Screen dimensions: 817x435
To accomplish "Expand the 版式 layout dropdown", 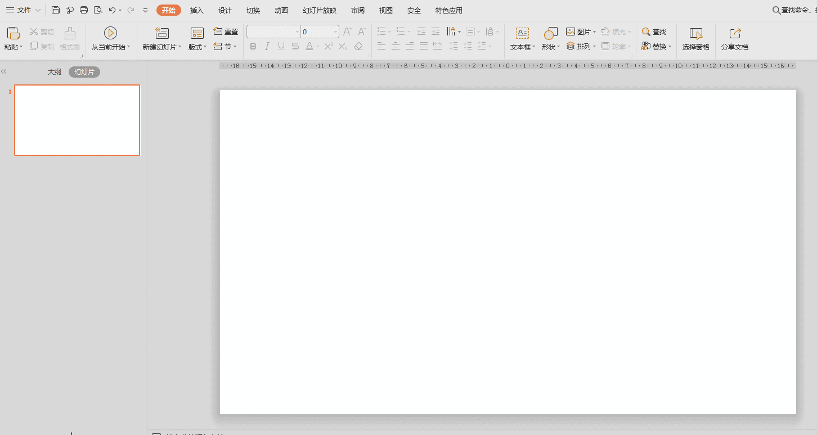I will 197,47.
